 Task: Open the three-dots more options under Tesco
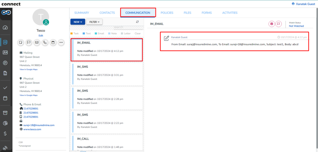point(61,42)
